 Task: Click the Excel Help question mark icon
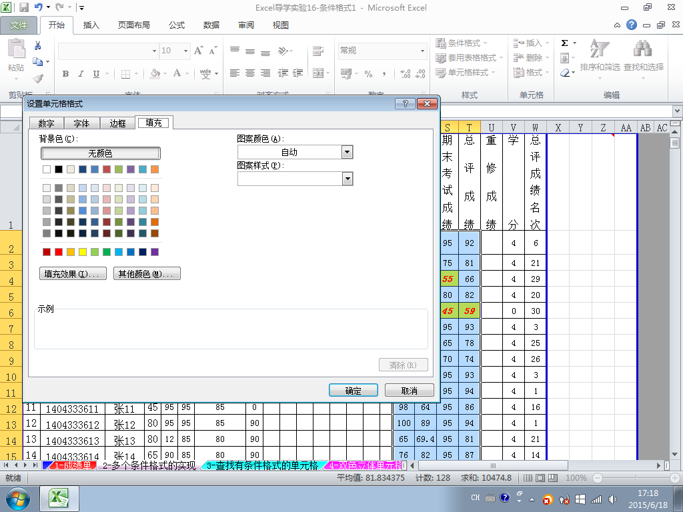pyautogui.click(x=632, y=25)
